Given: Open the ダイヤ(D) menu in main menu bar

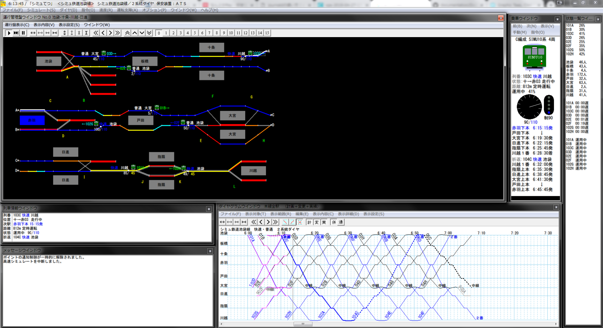Looking at the screenshot, I should click(68, 10).
